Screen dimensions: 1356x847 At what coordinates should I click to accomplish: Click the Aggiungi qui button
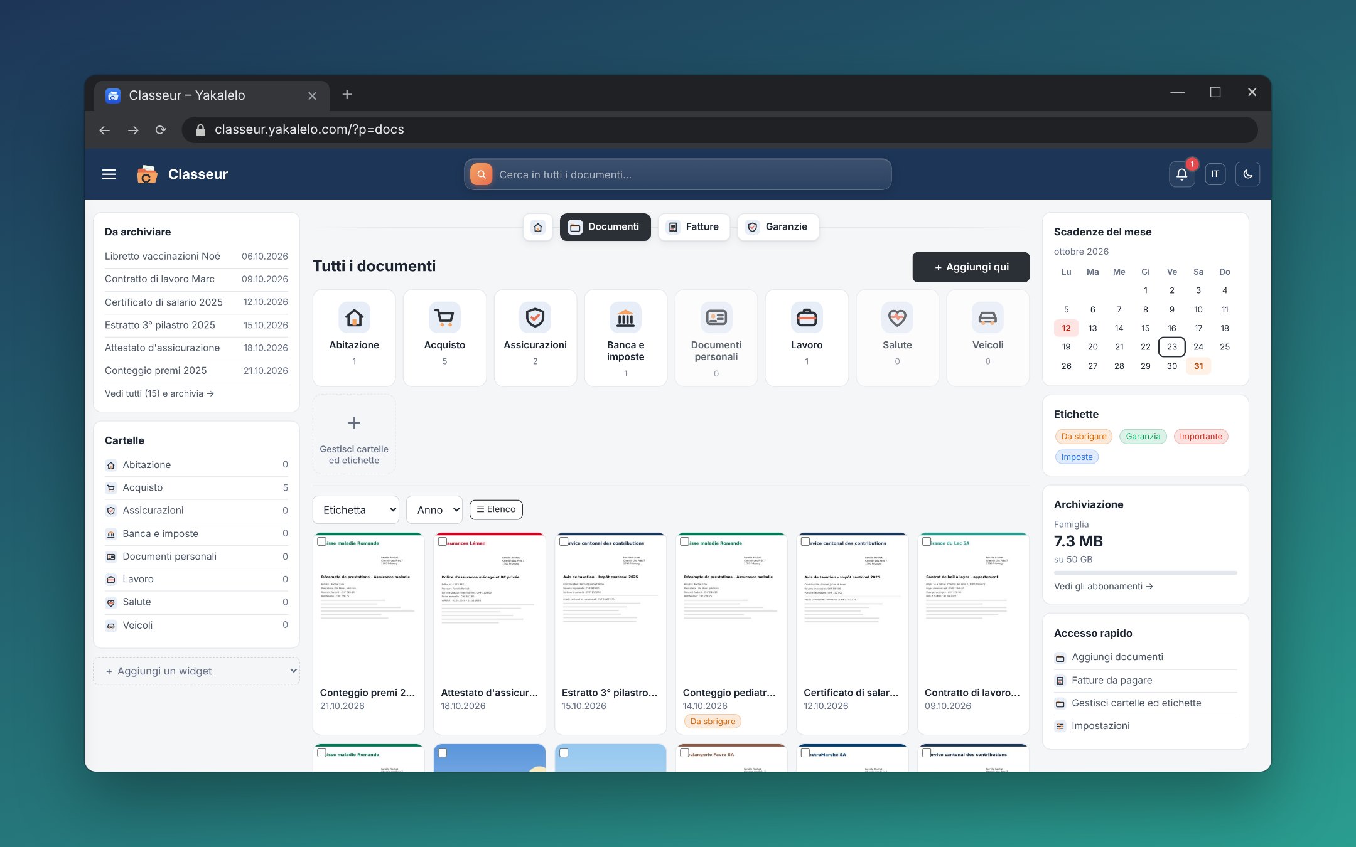971,267
